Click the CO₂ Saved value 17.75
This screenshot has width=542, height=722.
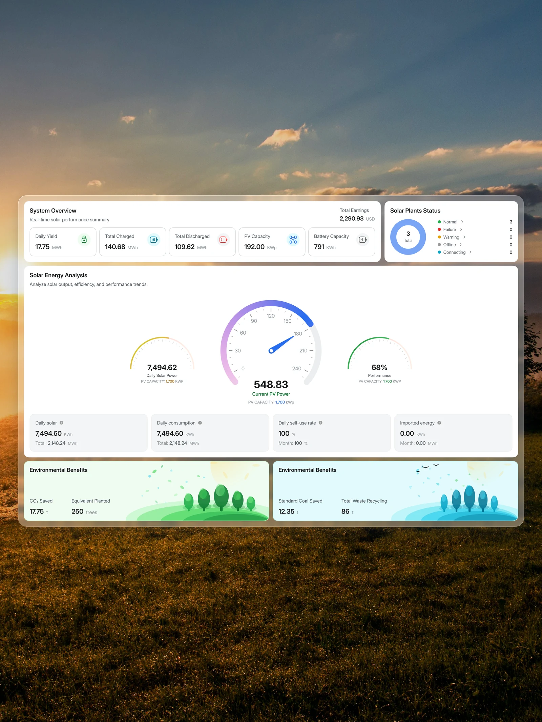(x=37, y=511)
